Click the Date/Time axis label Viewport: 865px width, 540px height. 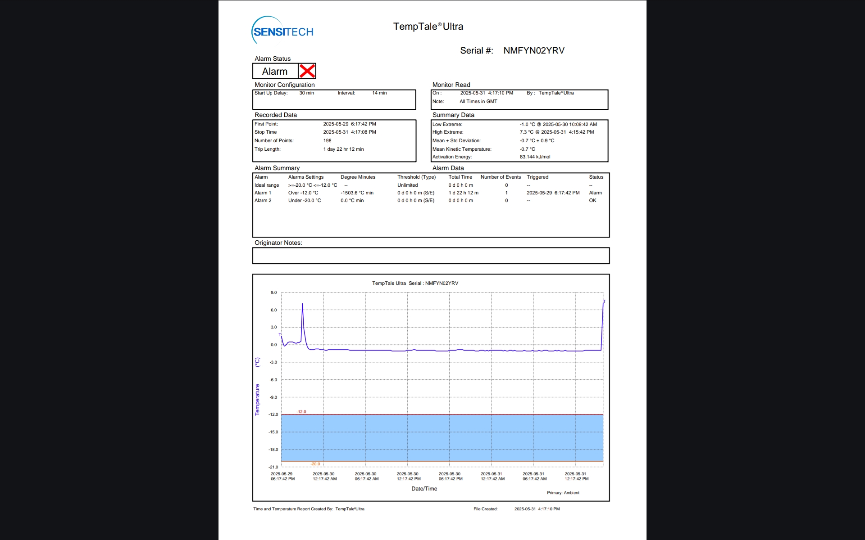[x=424, y=489]
